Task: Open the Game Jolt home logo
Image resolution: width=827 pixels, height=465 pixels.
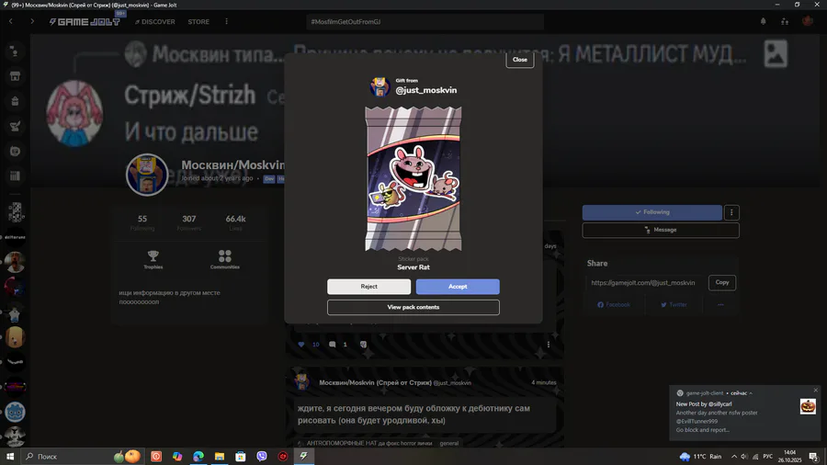Action: [x=85, y=22]
